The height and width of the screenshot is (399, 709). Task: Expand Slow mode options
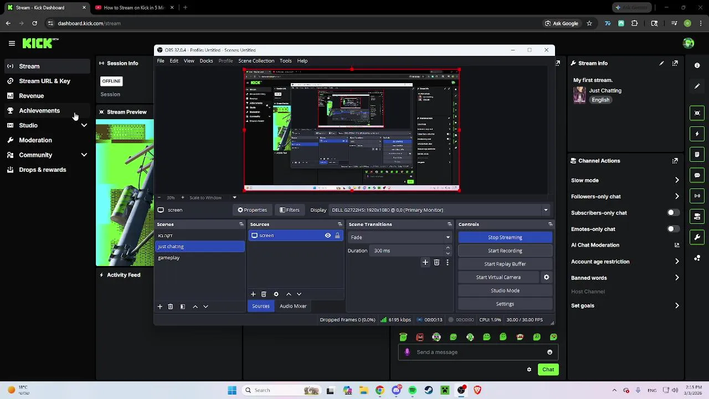coord(677,180)
